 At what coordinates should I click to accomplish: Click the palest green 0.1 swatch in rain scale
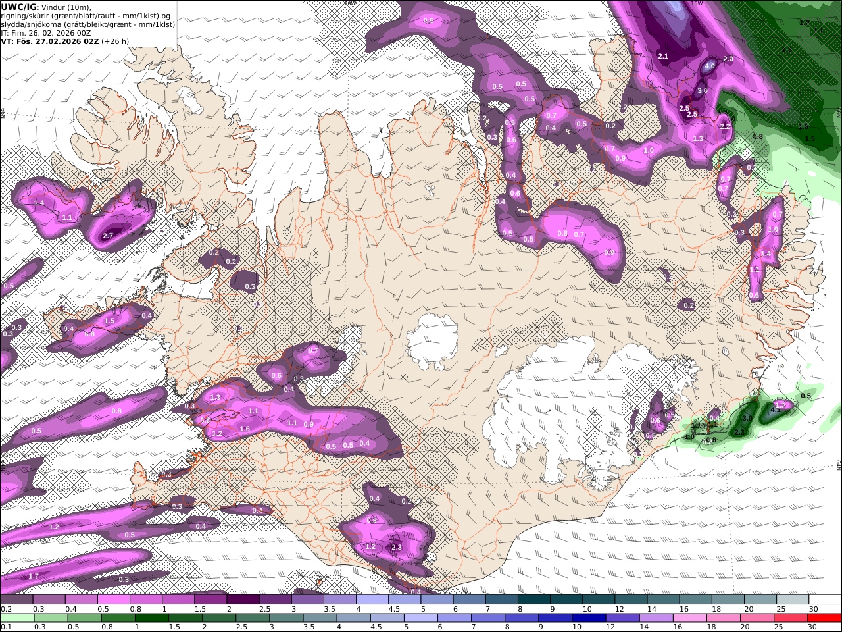[x=16, y=618]
